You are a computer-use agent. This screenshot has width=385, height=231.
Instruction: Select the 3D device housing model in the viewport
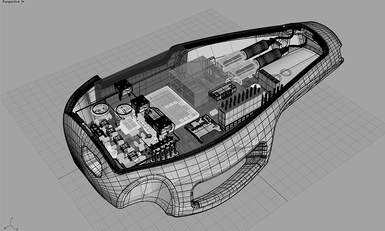(203, 119)
